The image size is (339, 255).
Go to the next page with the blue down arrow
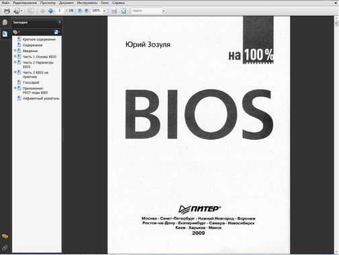click(50, 11)
